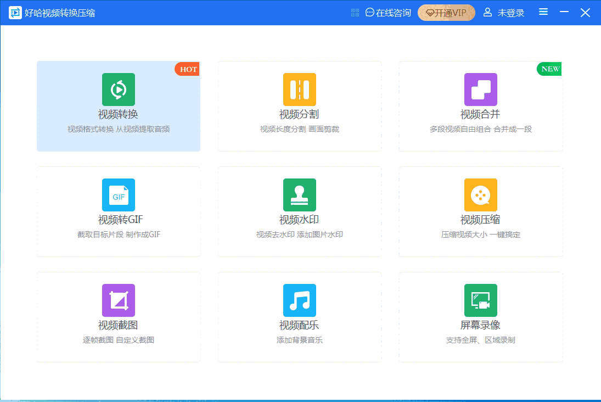The image size is (601, 402).
Task: Open the hamburger menu in title bar
Action: pos(543,12)
